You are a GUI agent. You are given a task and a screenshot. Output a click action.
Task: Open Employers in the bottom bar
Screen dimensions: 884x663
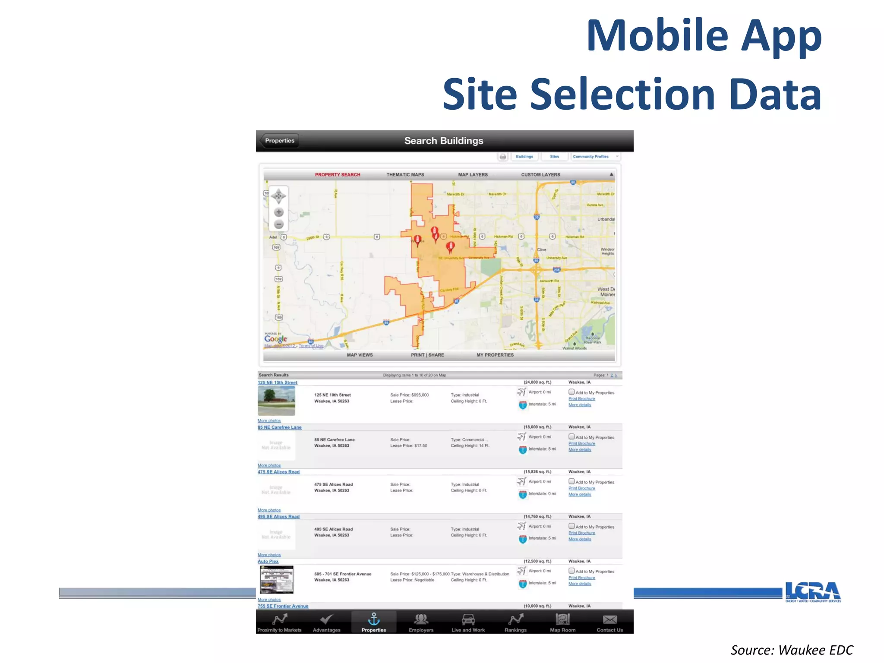point(421,623)
